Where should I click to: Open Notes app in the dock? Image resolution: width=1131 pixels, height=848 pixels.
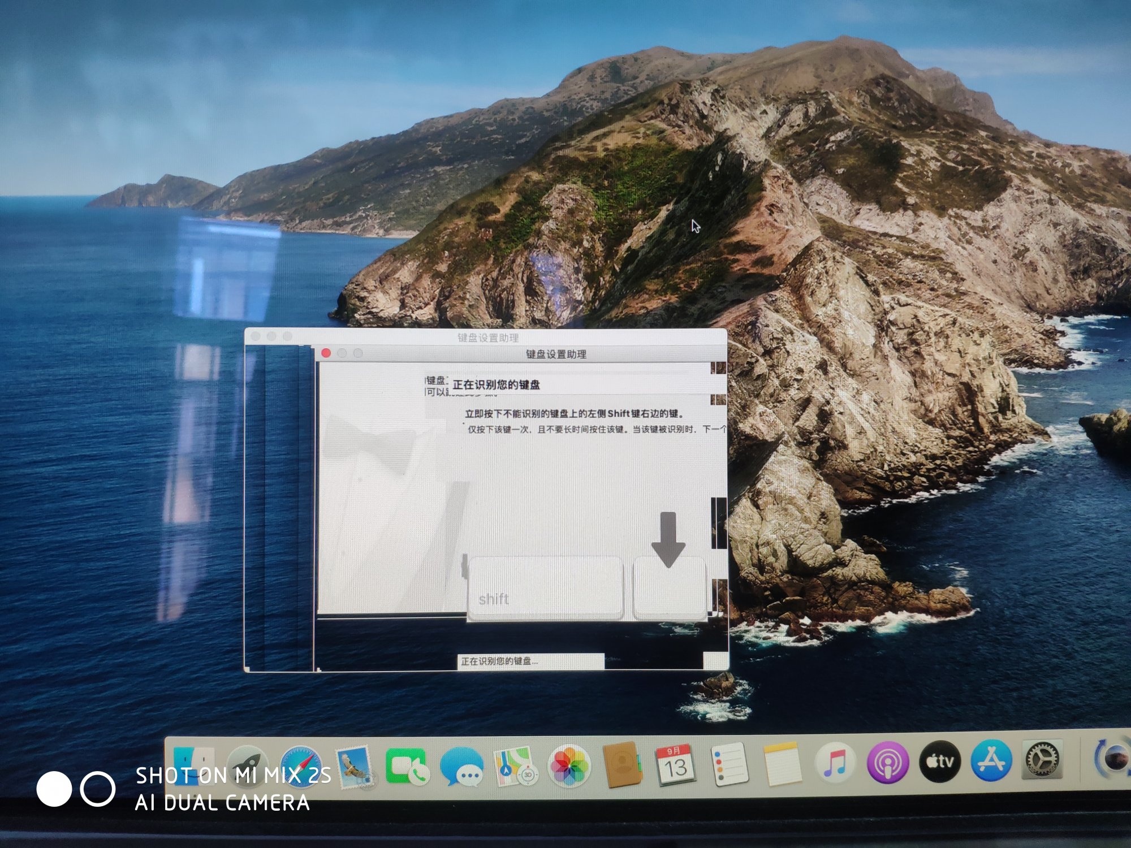[x=782, y=764]
